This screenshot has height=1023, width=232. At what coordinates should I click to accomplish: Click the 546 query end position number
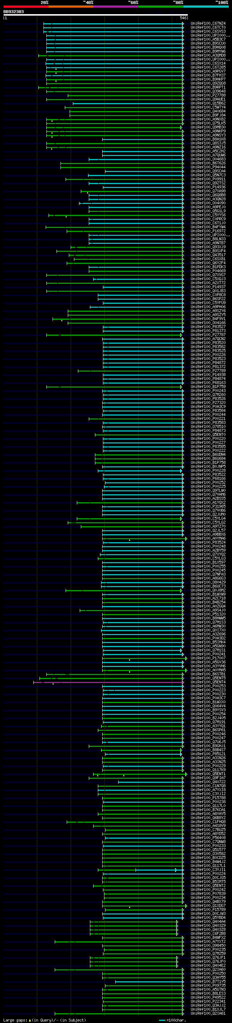tap(183, 18)
